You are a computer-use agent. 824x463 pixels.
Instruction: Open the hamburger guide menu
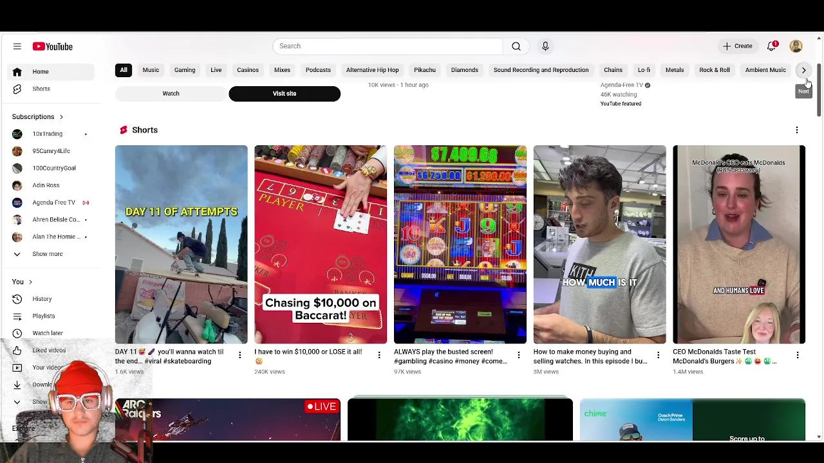pos(17,46)
